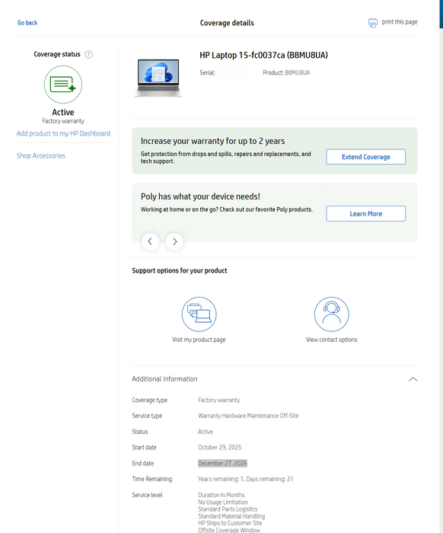Viewport: 443px width, 533px height.
Task: Go to next promotional banner slide
Action: click(174, 241)
